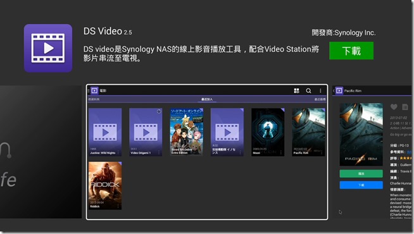
Task: Open the Justine: Wild Nights movie tile
Action: pos(105,132)
